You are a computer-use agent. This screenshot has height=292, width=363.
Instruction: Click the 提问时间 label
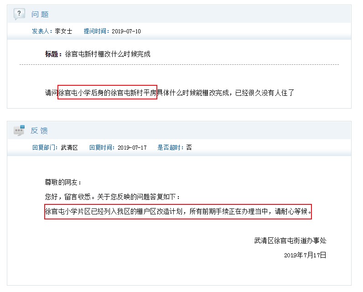(96, 31)
